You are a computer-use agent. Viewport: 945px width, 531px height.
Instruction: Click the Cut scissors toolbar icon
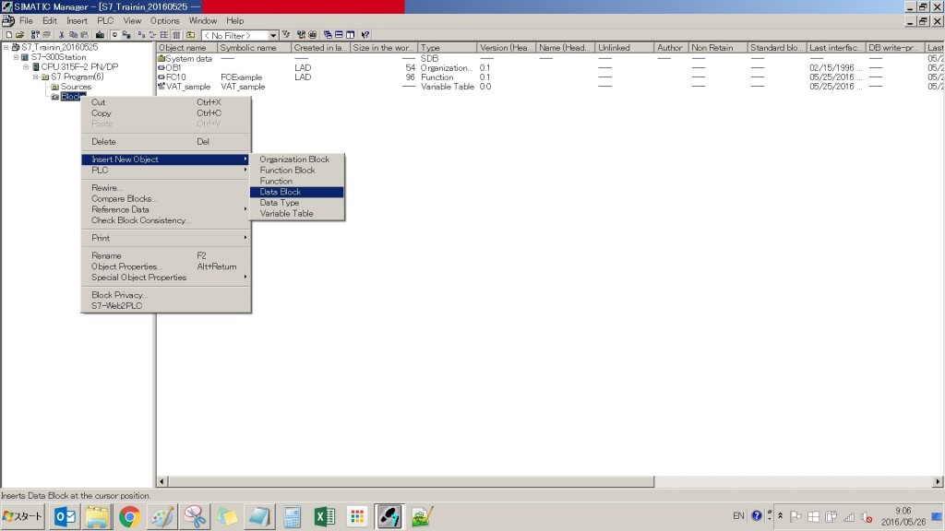62,35
